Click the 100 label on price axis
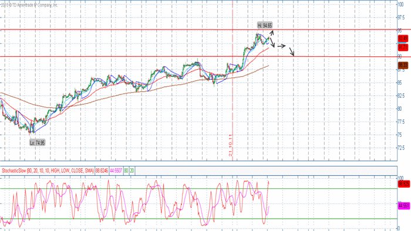This screenshot has width=411, height=231. click(401, 4)
